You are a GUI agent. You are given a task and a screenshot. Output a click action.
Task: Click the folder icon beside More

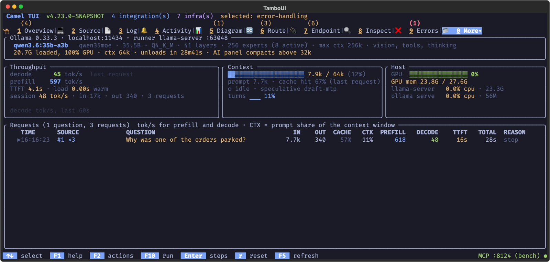(445, 31)
